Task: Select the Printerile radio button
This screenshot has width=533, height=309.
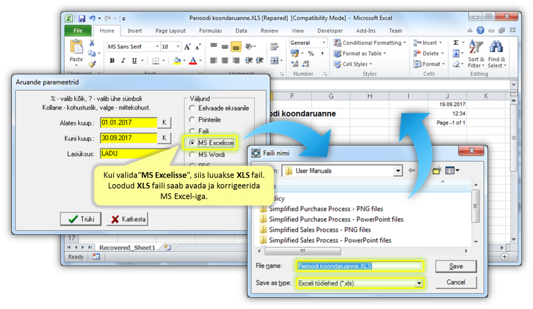Action: point(192,120)
